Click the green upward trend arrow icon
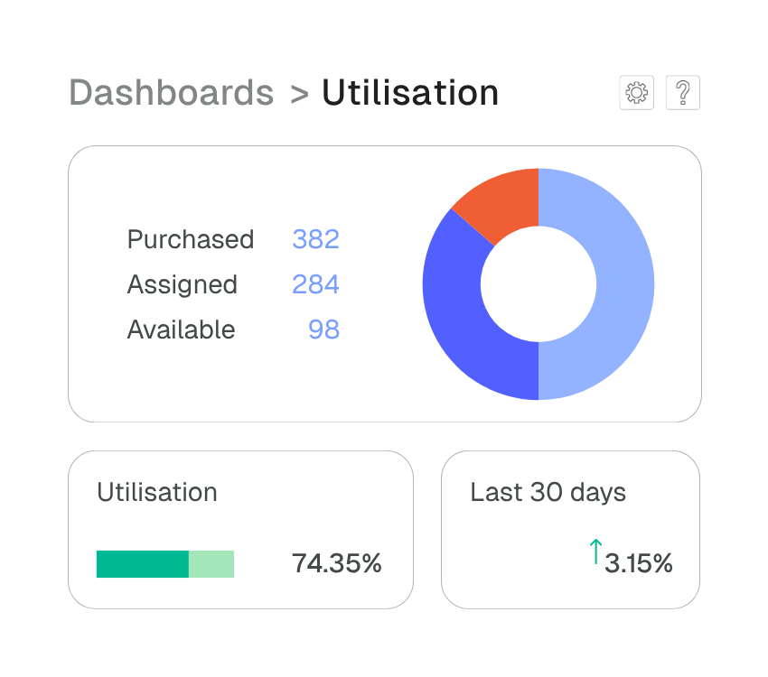This screenshot has width=768, height=677. click(x=595, y=552)
